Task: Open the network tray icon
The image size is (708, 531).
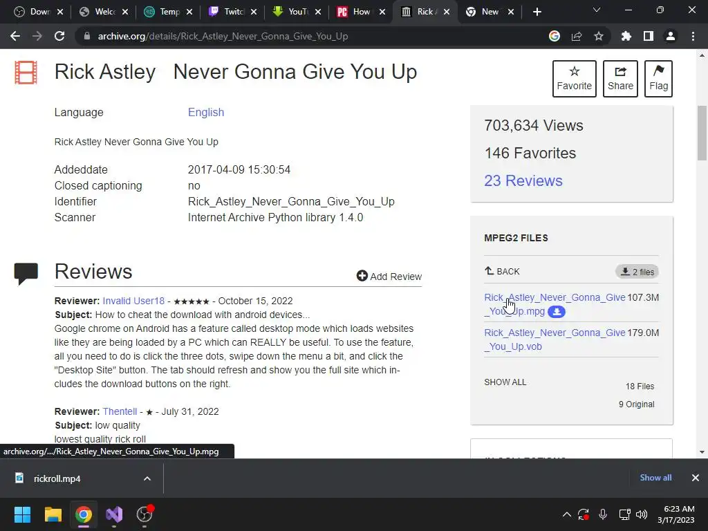Action: point(624,514)
